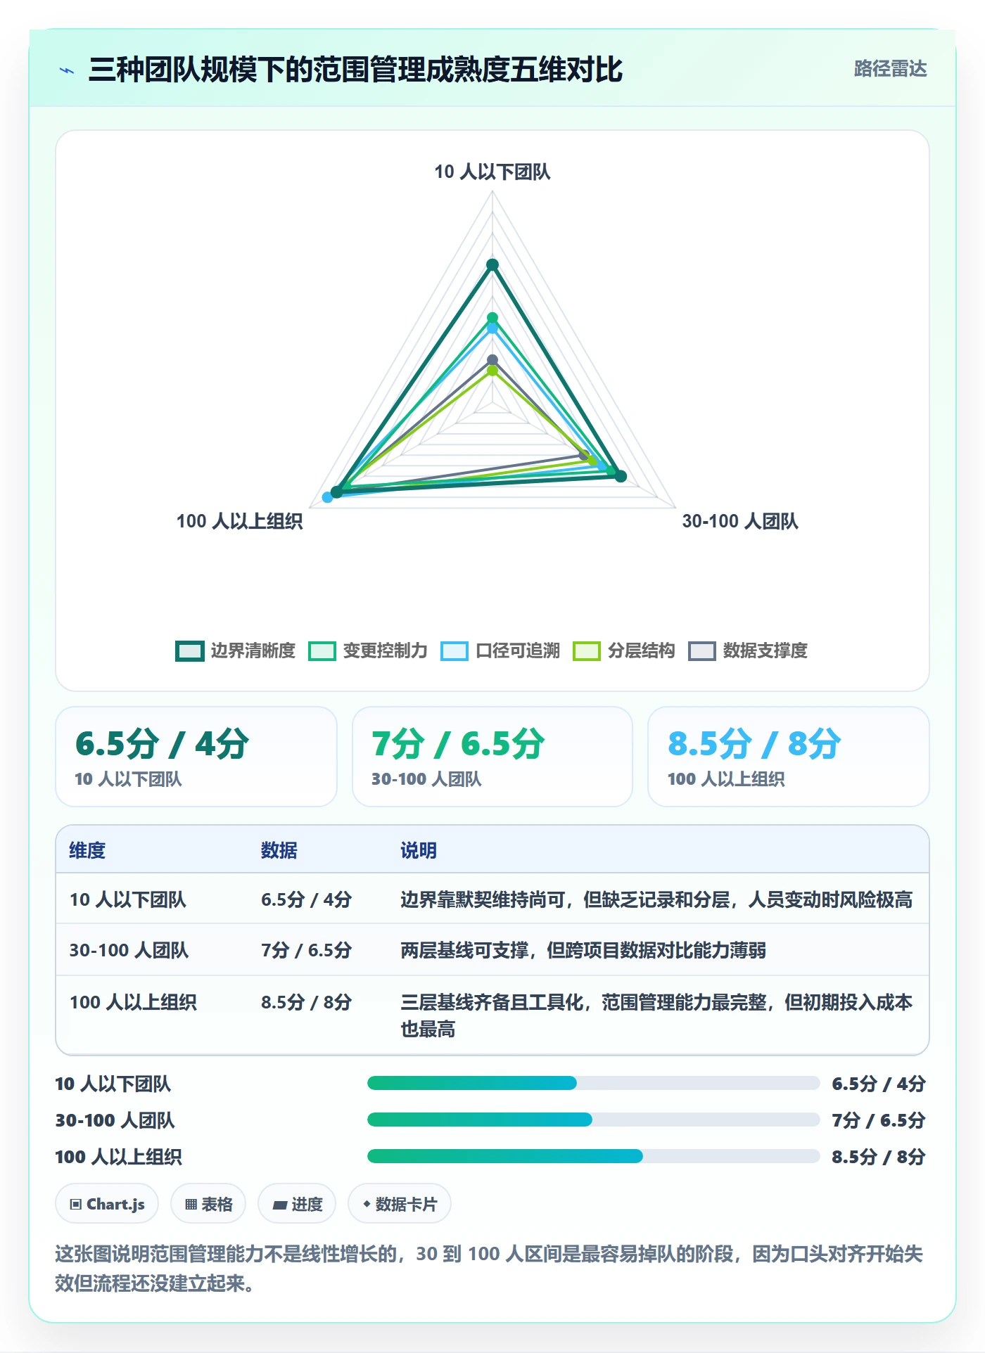The image size is (985, 1353).
Task: Click table value 7分 / 6.5分
Action: click(306, 950)
